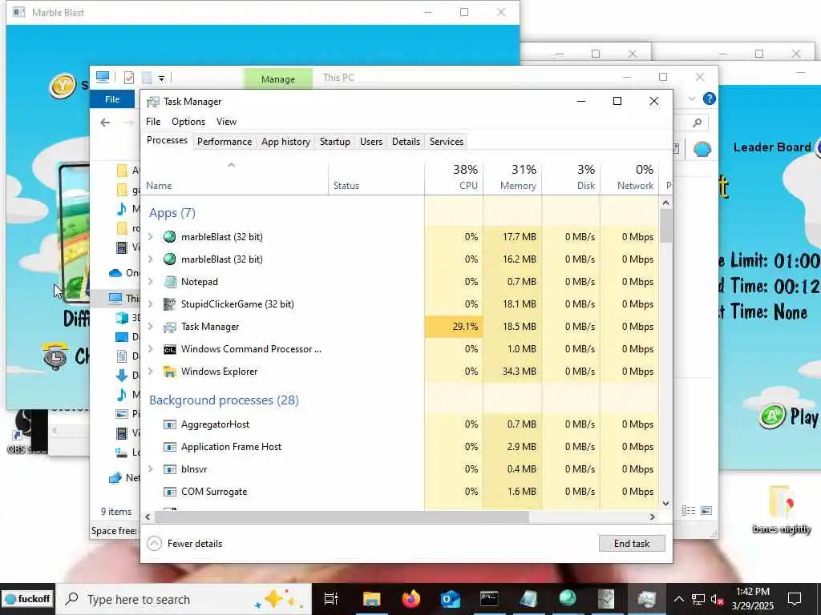Open Task View from the taskbar
The height and width of the screenshot is (615, 821).
click(331, 599)
